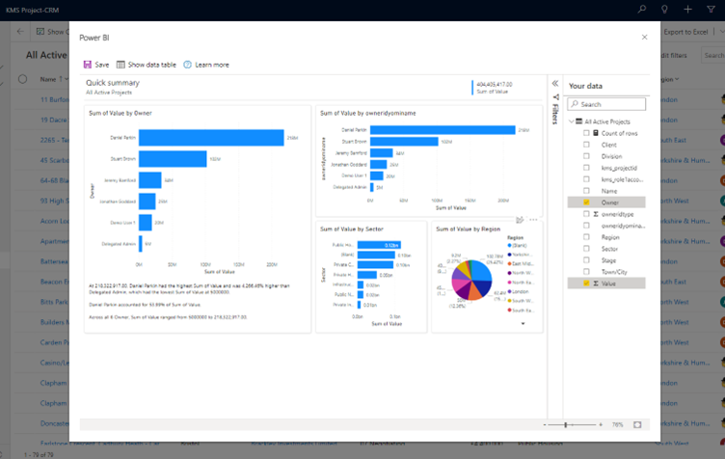The width and height of the screenshot is (725, 459).
Task: Open the Learn more help link
Action: [206, 65]
